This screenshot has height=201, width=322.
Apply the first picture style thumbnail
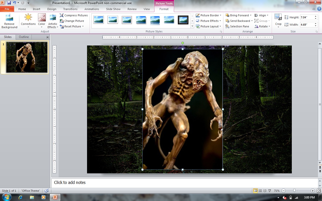[x=99, y=20]
